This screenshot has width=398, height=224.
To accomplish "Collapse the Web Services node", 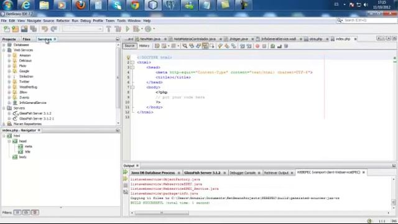I will click(x=4, y=50).
